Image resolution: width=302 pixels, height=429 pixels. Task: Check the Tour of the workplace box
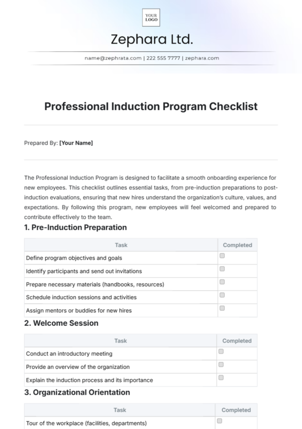(219, 421)
